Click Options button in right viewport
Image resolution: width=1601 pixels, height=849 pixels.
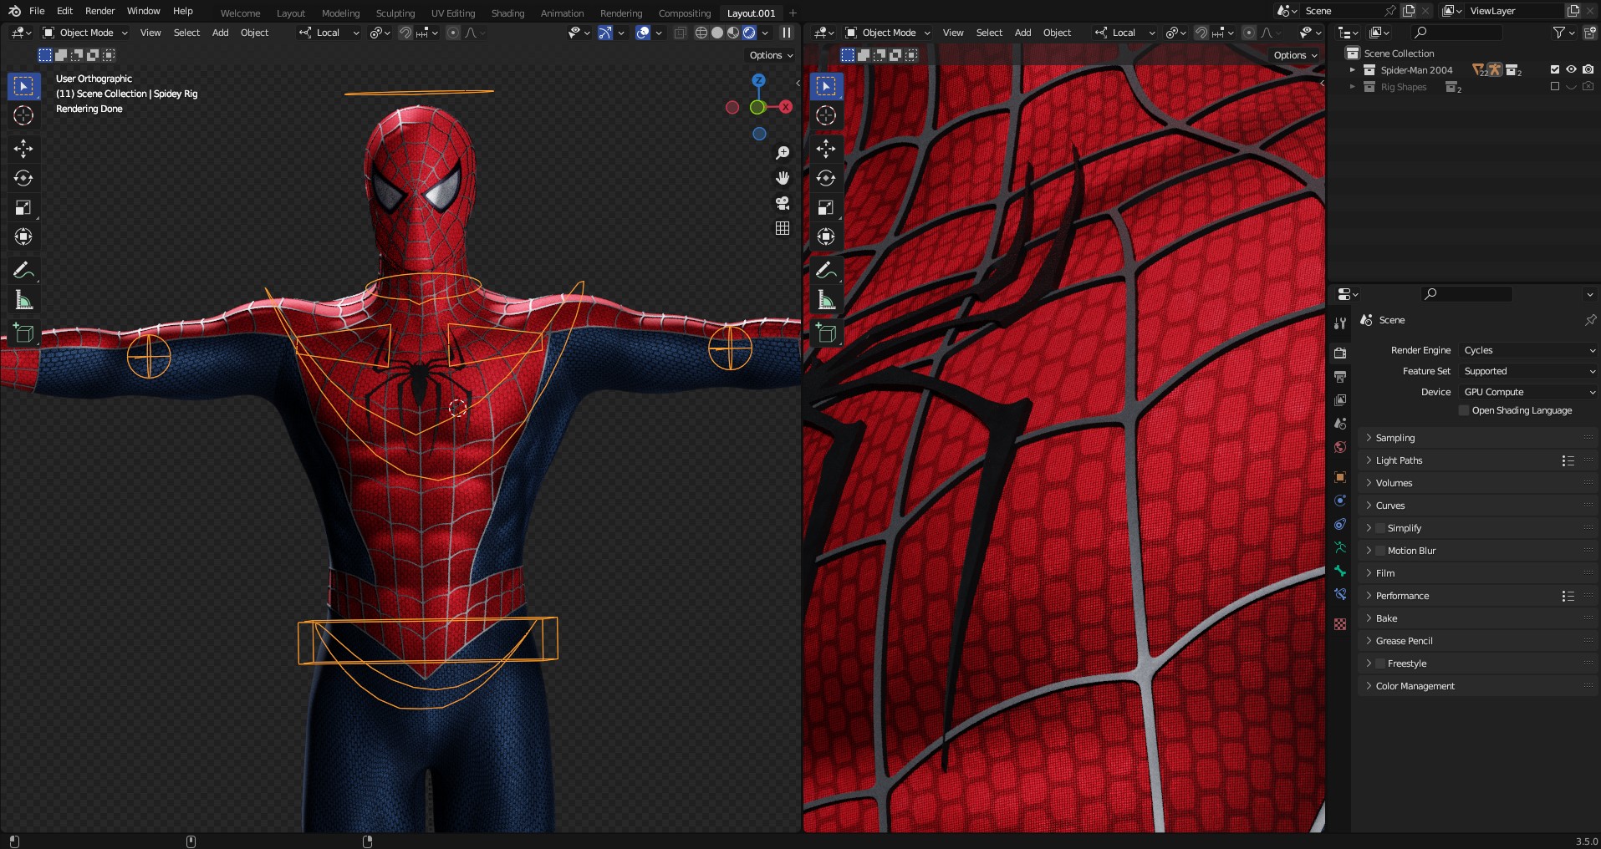(x=1295, y=55)
